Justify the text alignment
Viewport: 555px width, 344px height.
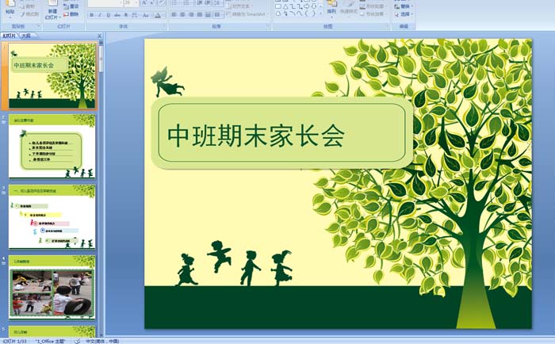tap(200, 14)
